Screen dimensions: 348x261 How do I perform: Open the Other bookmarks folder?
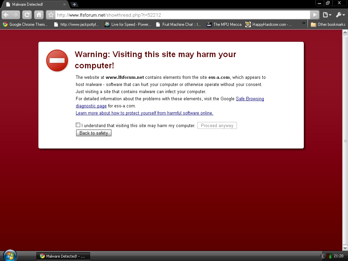(328, 24)
